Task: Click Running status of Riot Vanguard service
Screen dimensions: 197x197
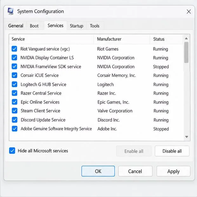Action: 161,49
